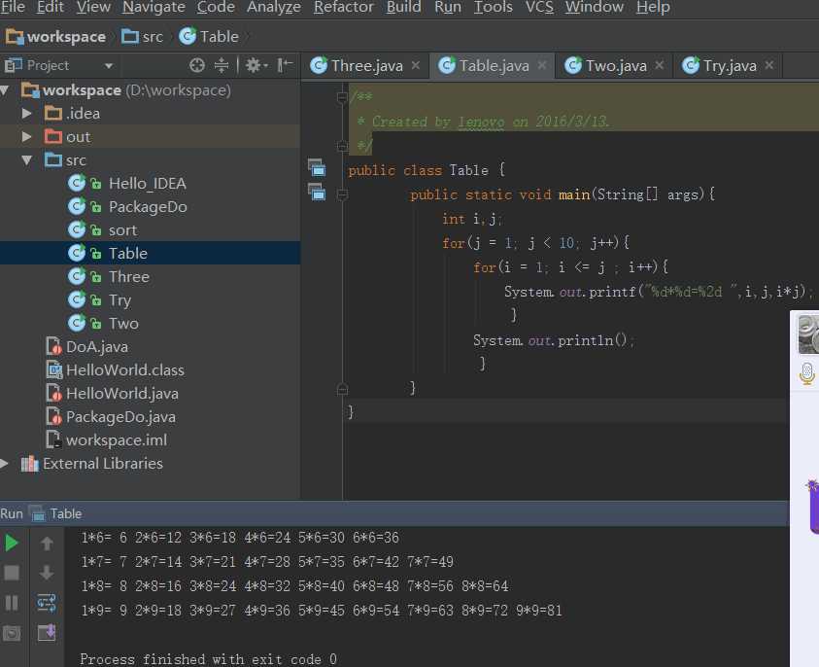The width and height of the screenshot is (819, 667).
Task: Open the Navigate menu
Action: [154, 7]
